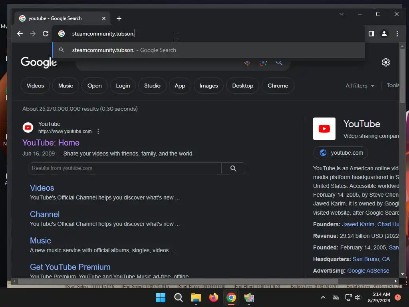Select the App filter chip
The image size is (409, 307).
click(180, 86)
